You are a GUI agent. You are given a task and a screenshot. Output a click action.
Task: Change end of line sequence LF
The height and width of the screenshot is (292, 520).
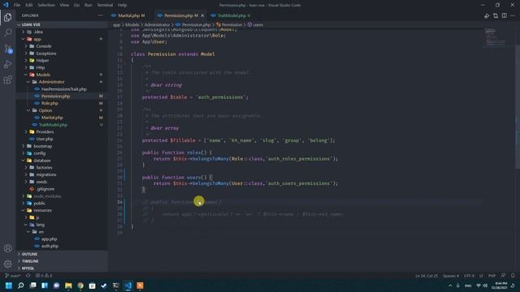(481, 276)
